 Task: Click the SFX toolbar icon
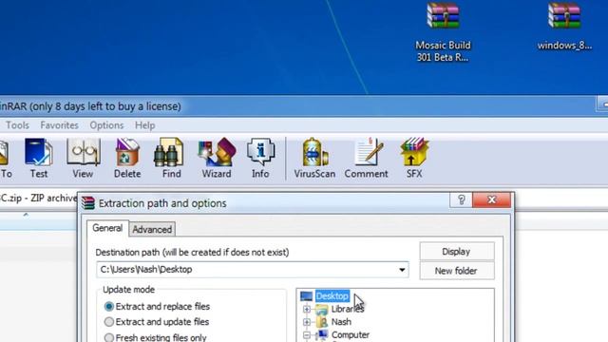pyautogui.click(x=414, y=159)
